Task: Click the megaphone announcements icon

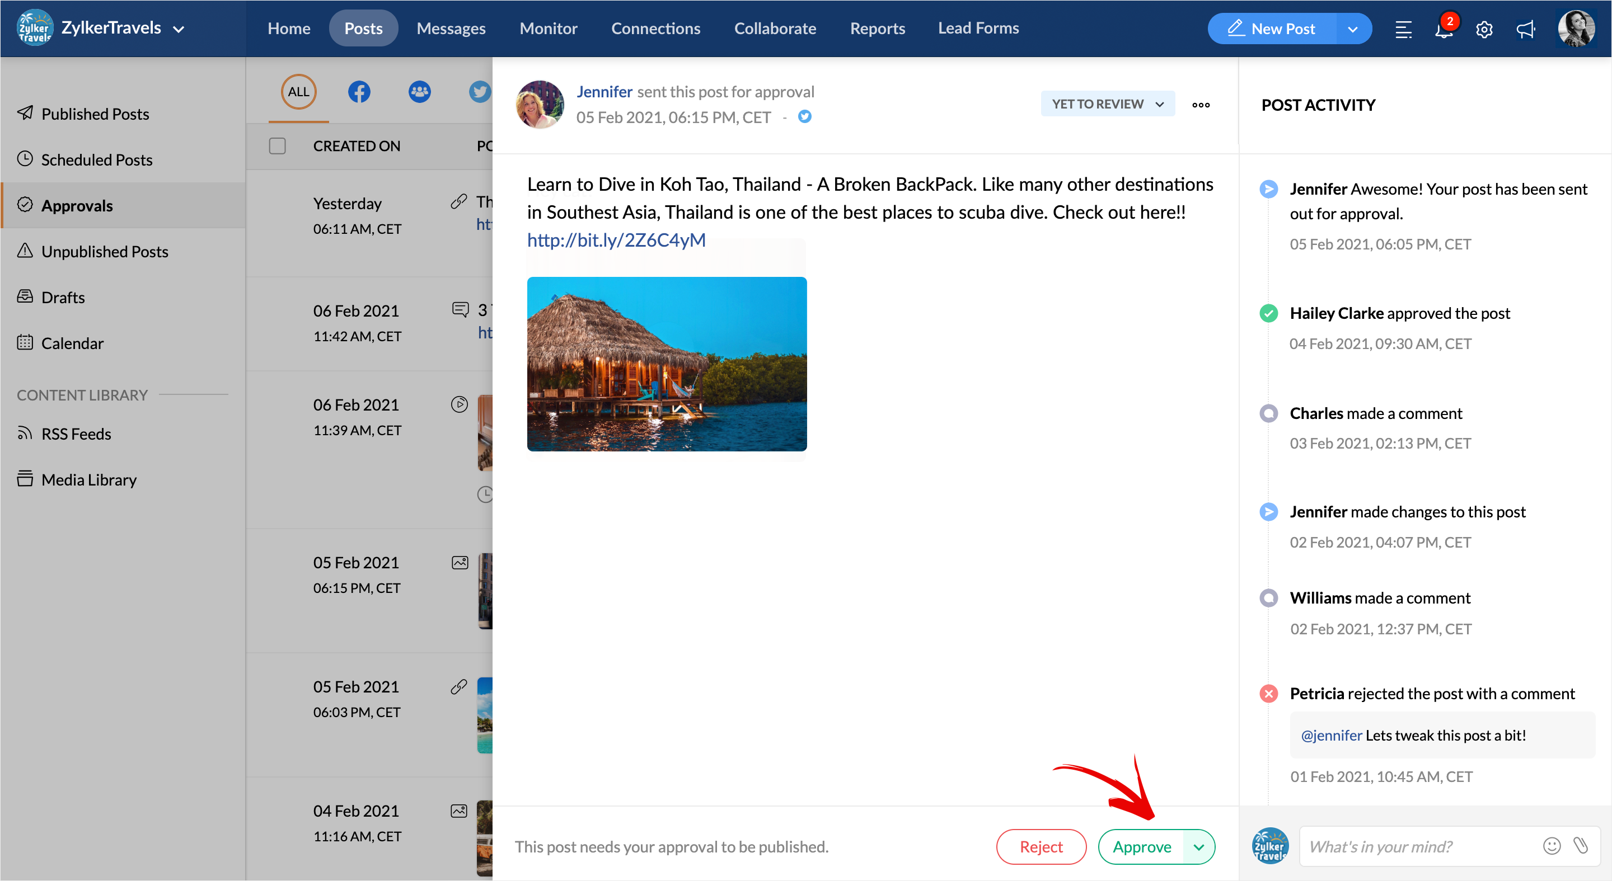Action: click(1525, 29)
